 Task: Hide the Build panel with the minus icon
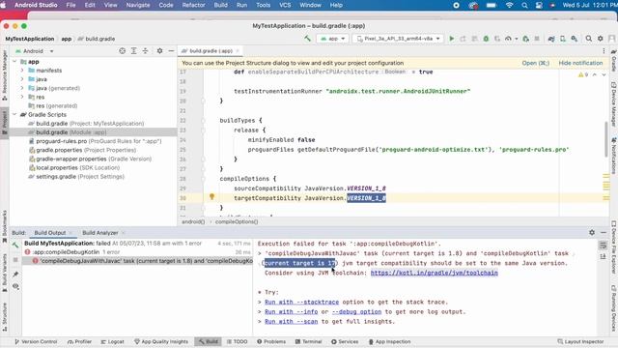pos(604,232)
